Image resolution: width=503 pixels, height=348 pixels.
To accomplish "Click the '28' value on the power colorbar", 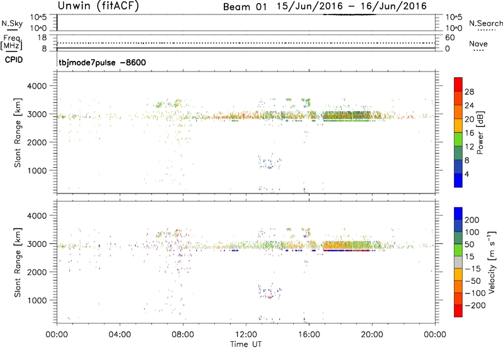I will pos(469,92).
